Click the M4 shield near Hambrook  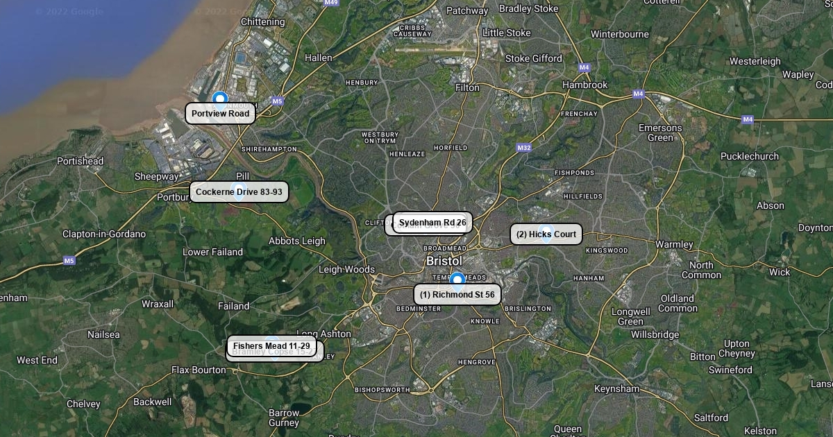[584, 68]
